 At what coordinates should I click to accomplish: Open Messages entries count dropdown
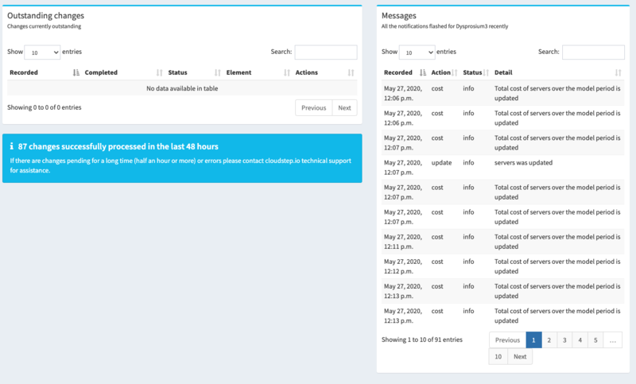pyautogui.click(x=417, y=52)
